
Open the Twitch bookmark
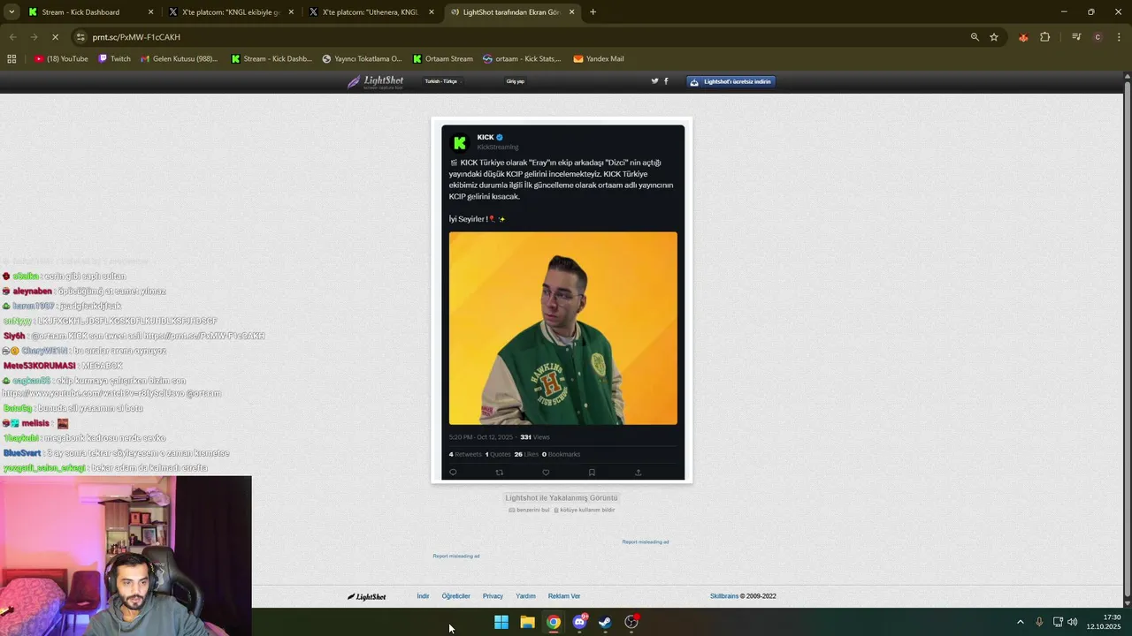pyautogui.click(x=114, y=59)
